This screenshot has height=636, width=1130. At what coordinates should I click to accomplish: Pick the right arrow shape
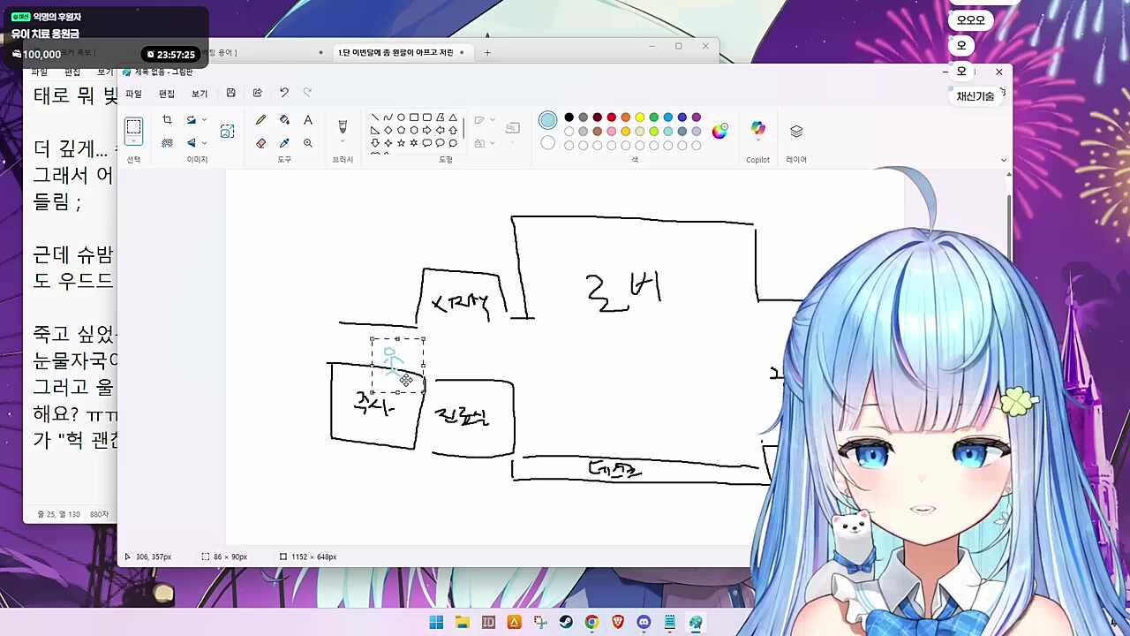[427, 130]
